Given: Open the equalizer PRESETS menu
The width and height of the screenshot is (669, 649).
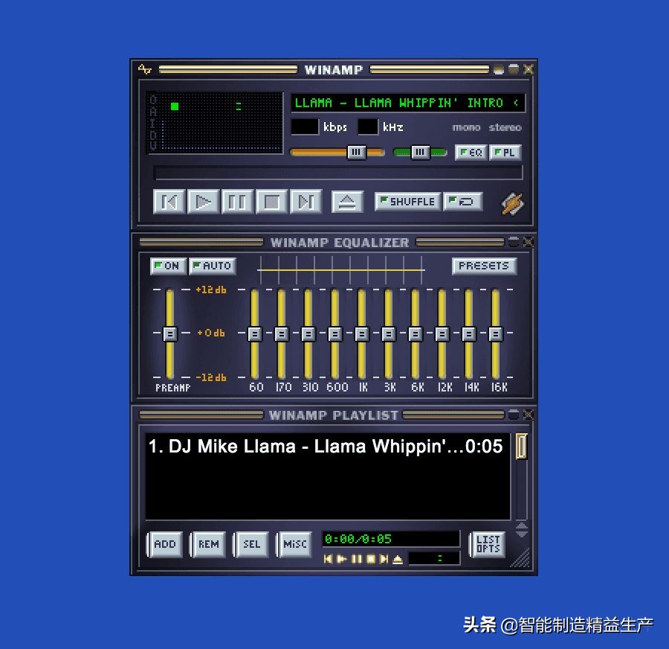Looking at the screenshot, I should pos(484,266).
